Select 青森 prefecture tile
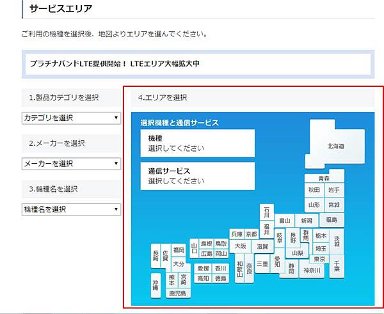The height and width of the screenshot is (314, 384). pyautogui.click(x=324, y=178)
